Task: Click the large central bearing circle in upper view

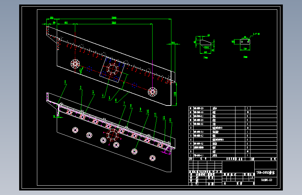Action: 112,69
